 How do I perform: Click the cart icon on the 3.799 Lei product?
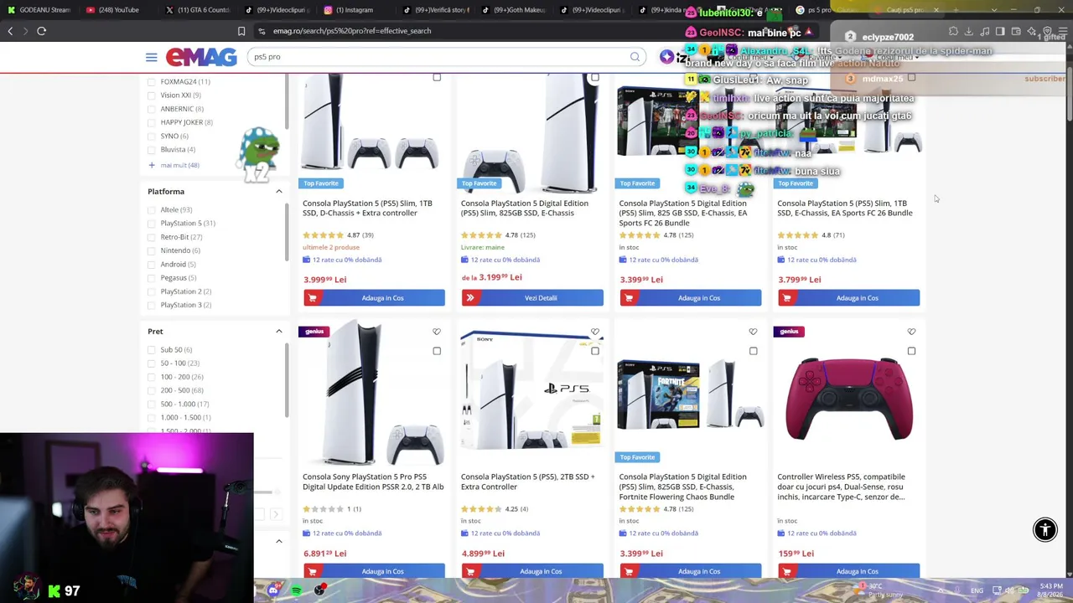pos(786,298)
